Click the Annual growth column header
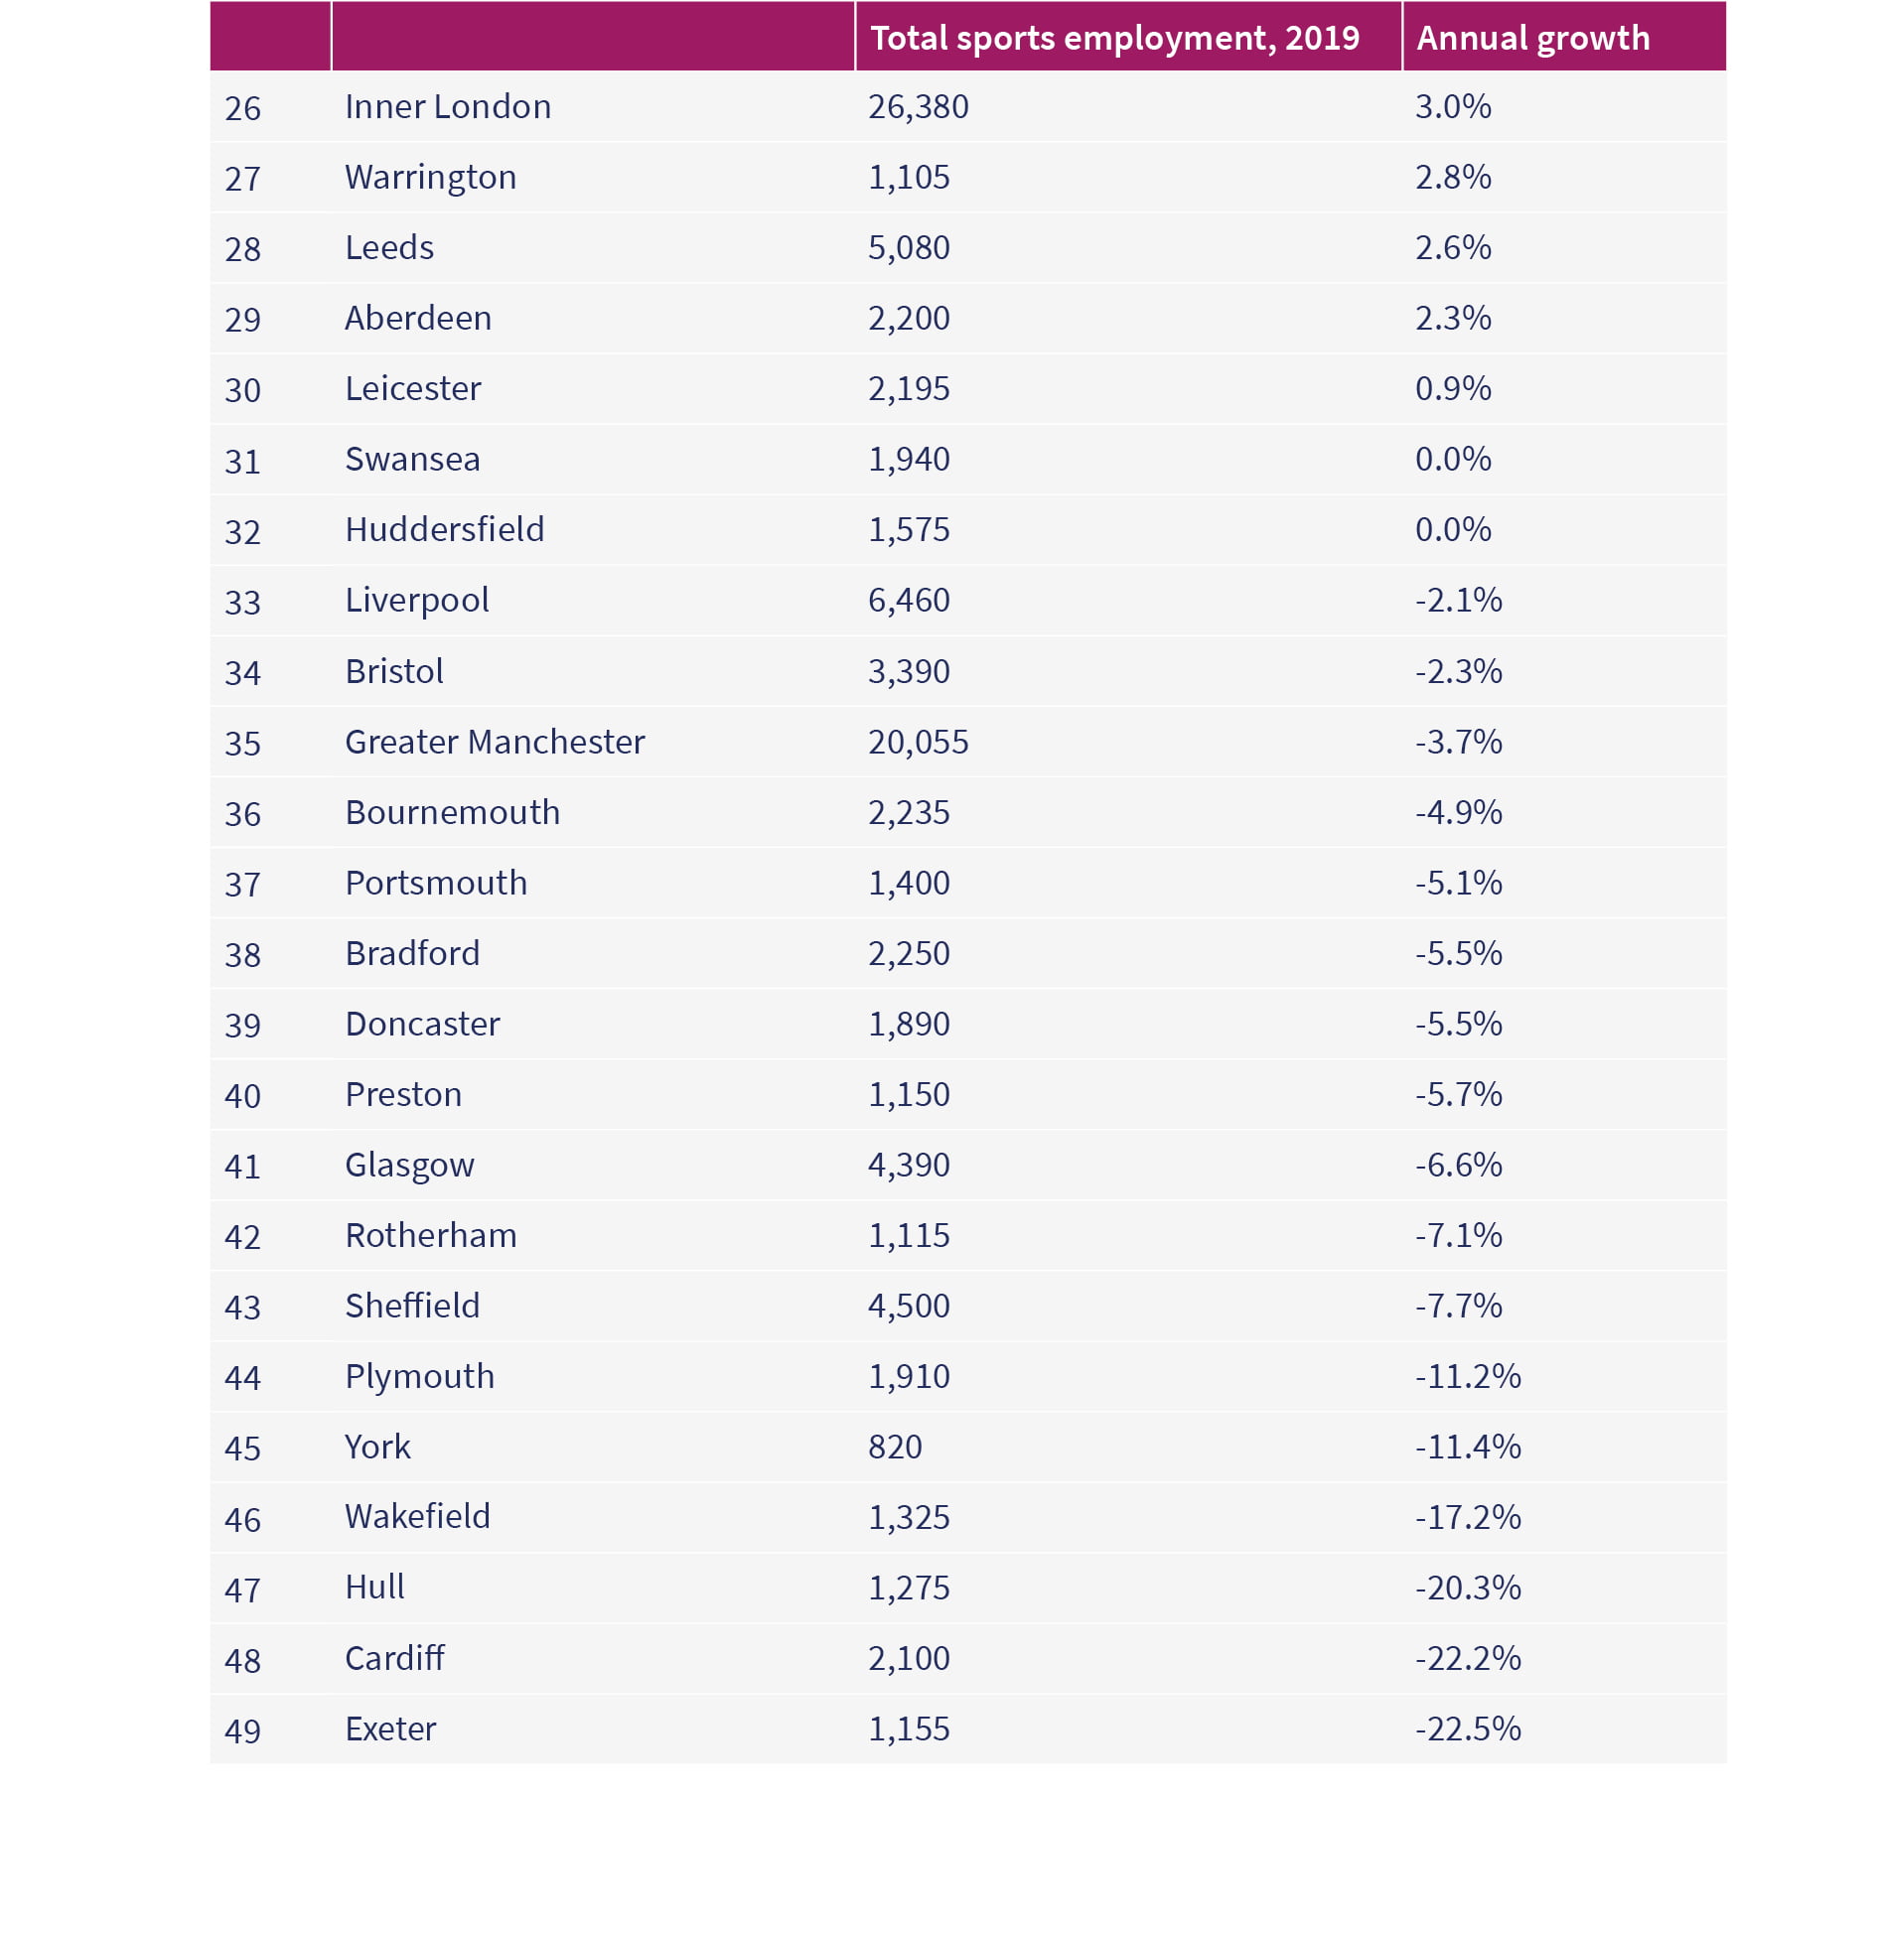This screenshot has width=1877, height=1935. [1532, 38]
